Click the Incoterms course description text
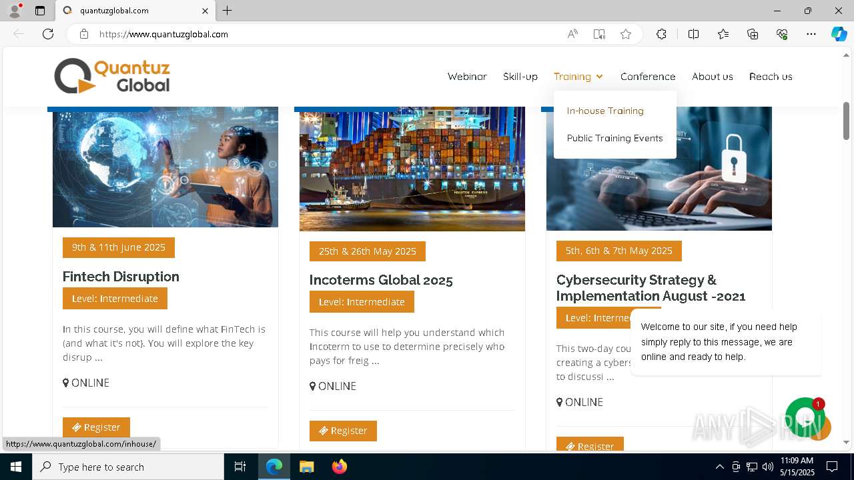Image resolution: width=854 pixels, height=480 pixels. [407, 347]
